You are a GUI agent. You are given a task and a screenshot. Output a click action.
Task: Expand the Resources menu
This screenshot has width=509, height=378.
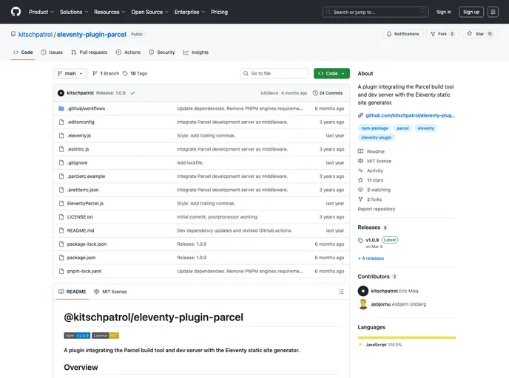pos(109,12)
